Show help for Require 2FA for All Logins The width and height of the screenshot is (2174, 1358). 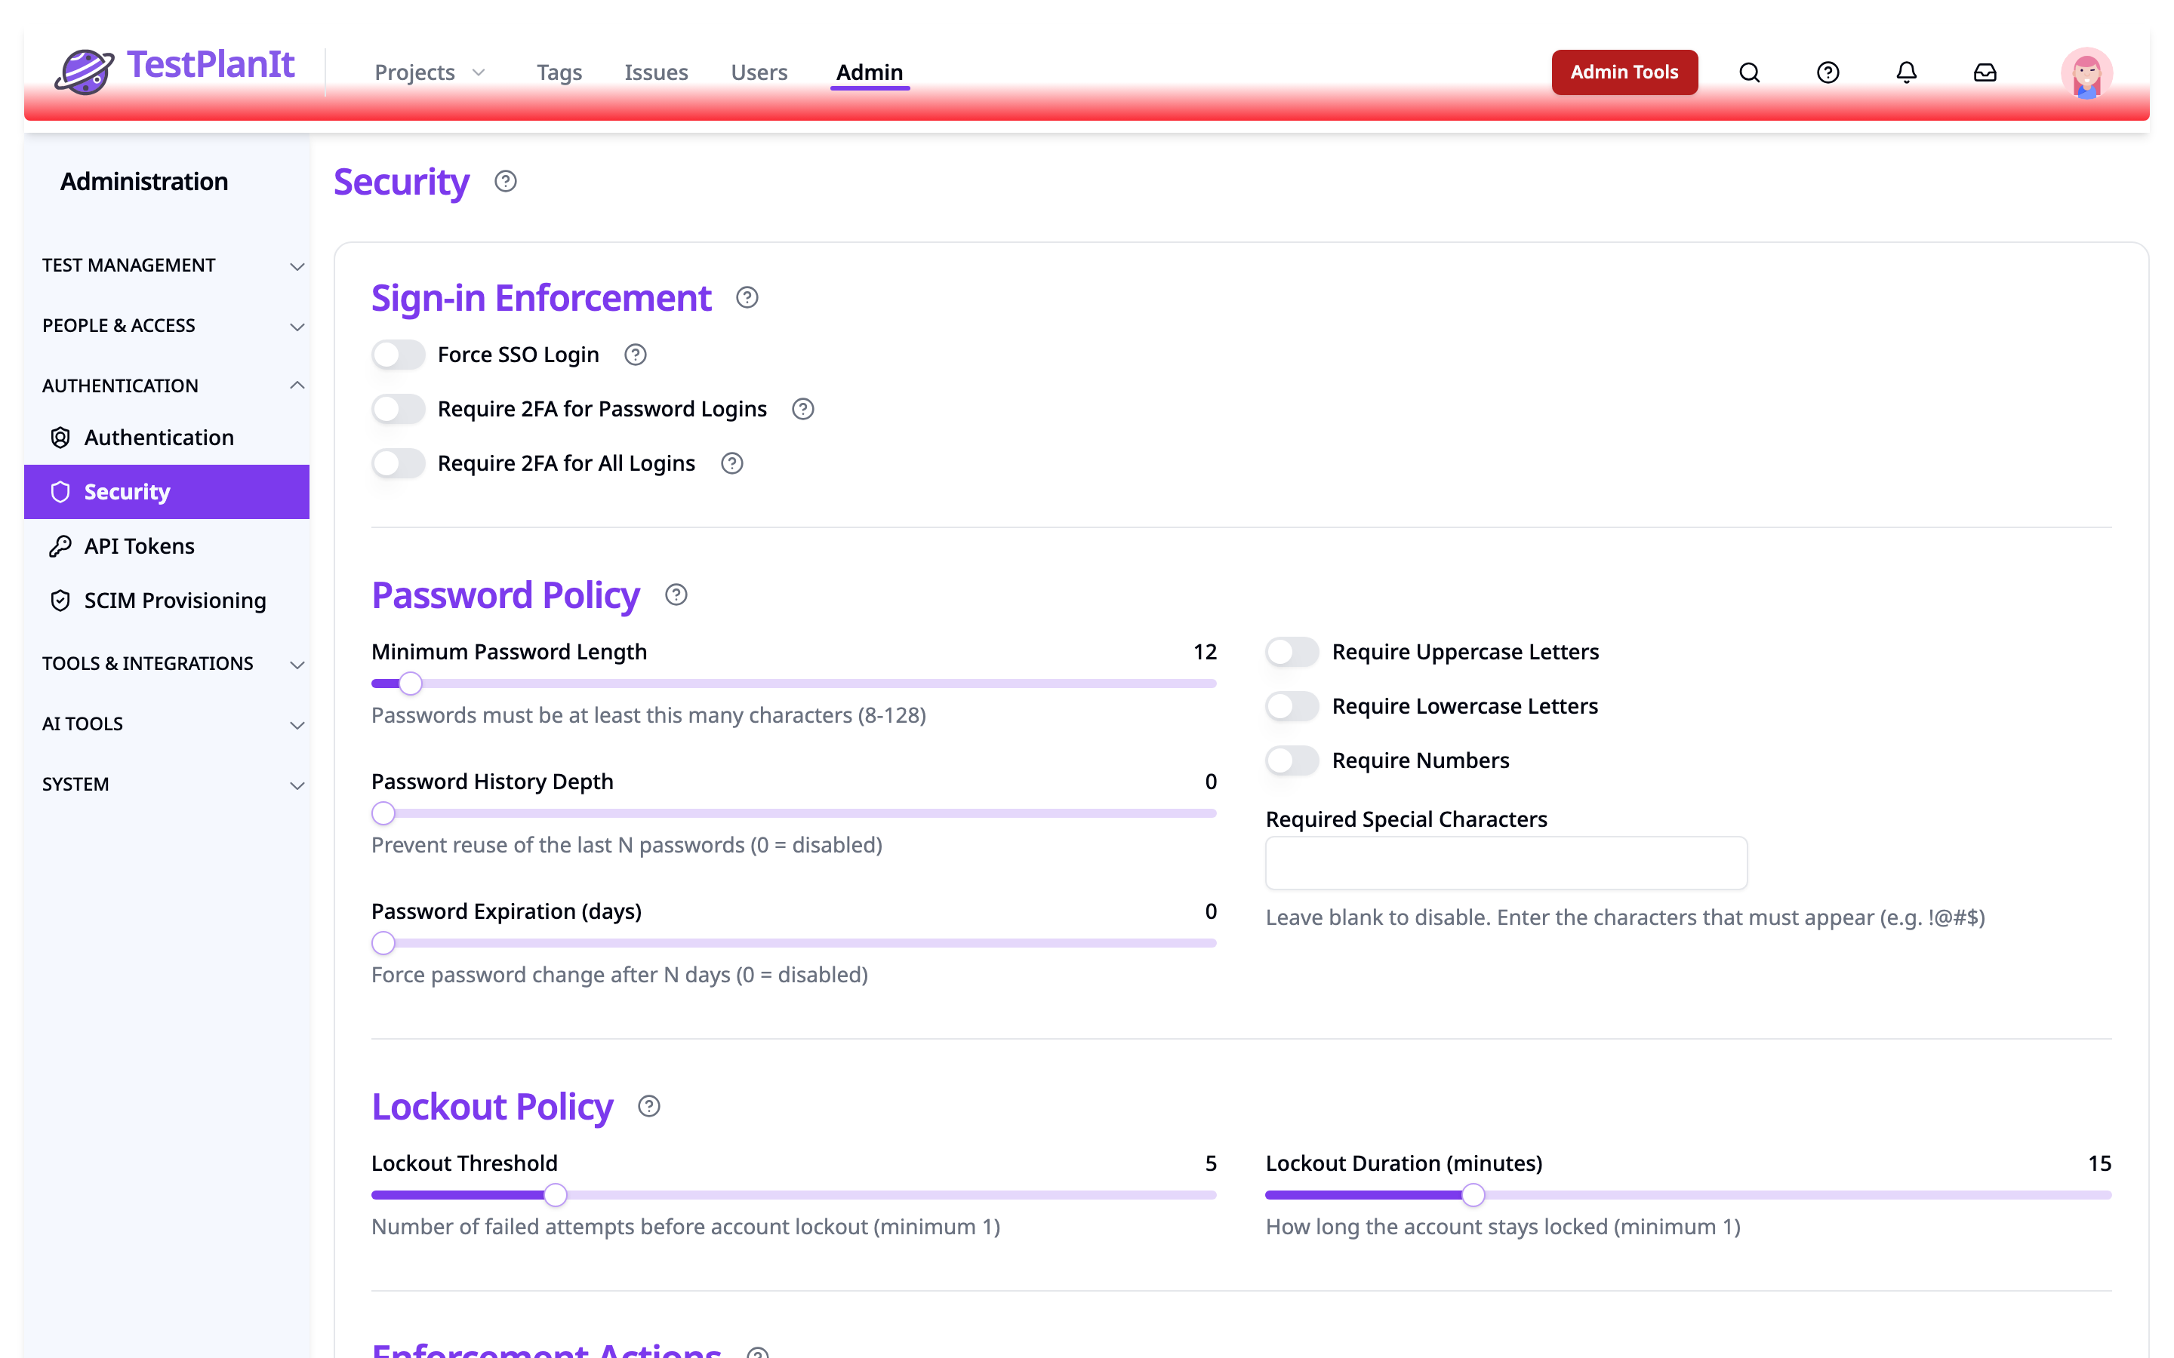(x=732, y=463)
